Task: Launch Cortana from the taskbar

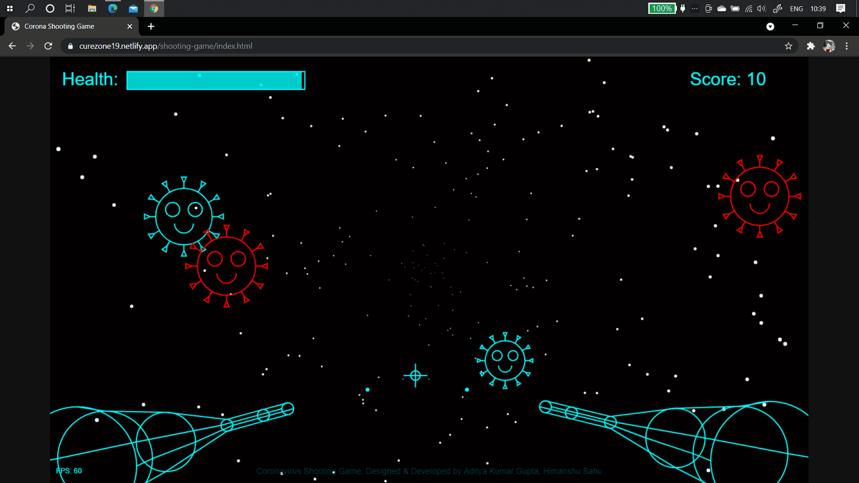Action: coord(50,8)
